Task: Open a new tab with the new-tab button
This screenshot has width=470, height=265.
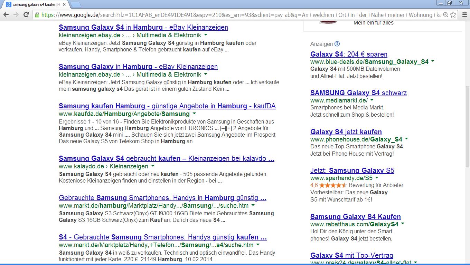Action: (76, 4)
